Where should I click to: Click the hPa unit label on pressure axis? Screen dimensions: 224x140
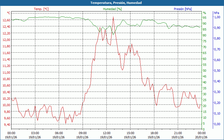(x=216, y=13)
